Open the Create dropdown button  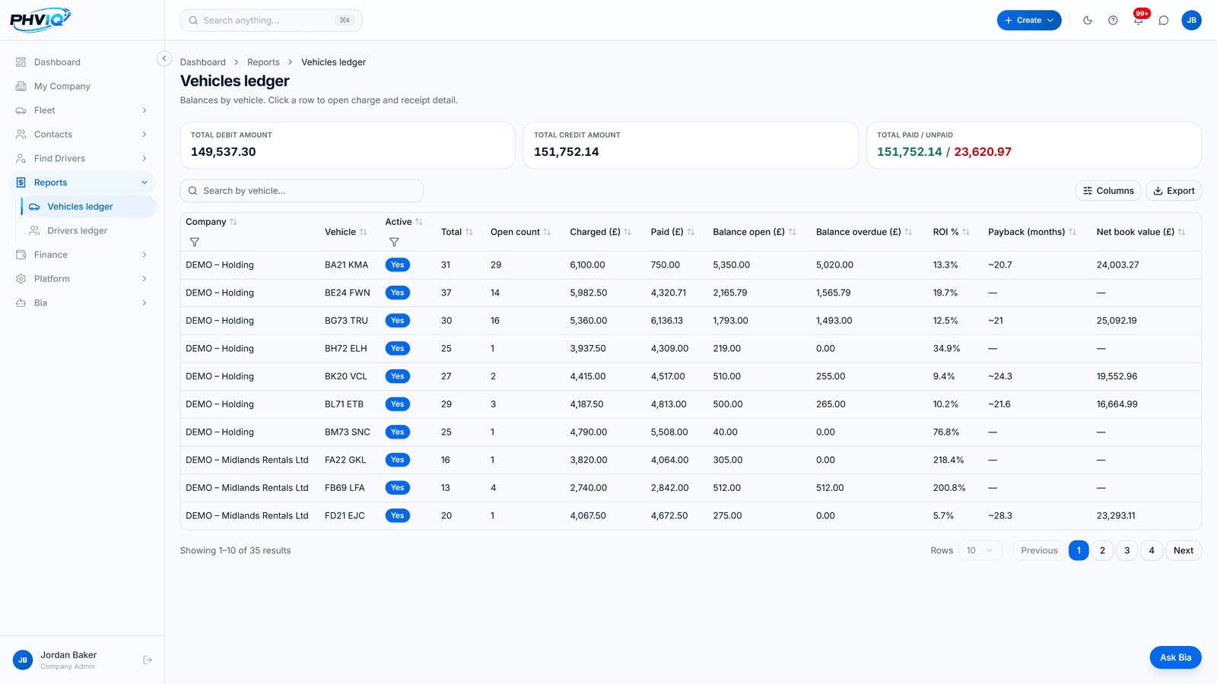1029,21
